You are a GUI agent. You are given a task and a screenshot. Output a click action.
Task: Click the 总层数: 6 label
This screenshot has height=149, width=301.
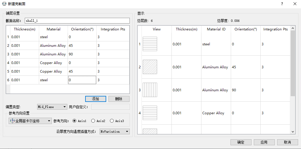[x=145, y=21]
